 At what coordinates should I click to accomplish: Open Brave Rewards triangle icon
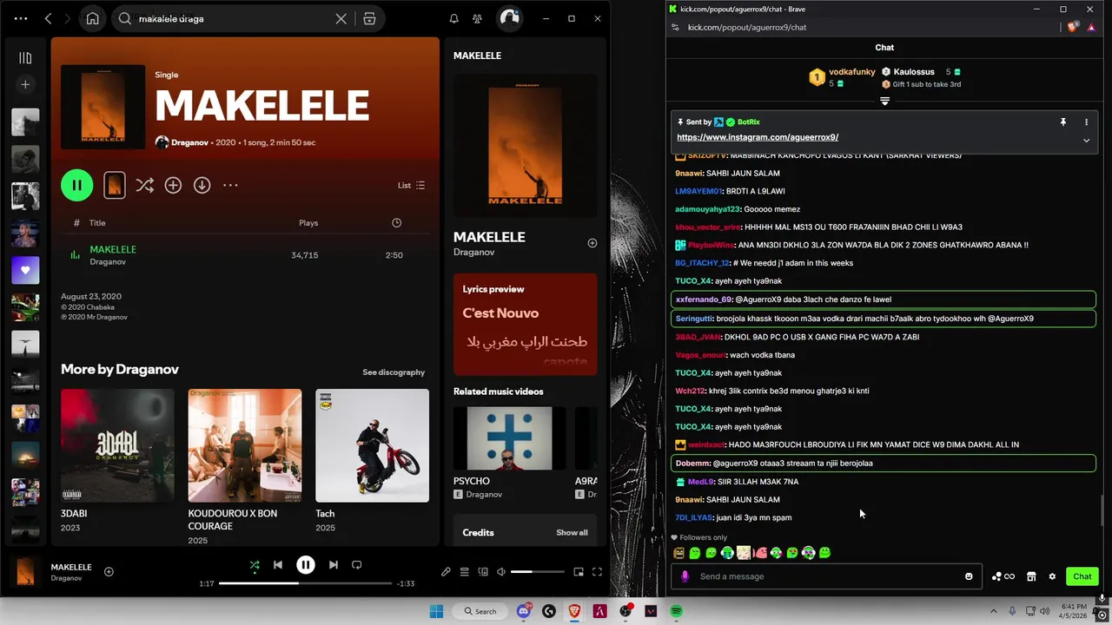click(x=1092, y=27)
